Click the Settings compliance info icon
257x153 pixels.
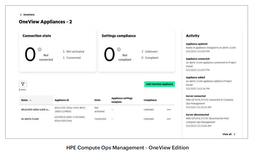[x=119, y=49]
